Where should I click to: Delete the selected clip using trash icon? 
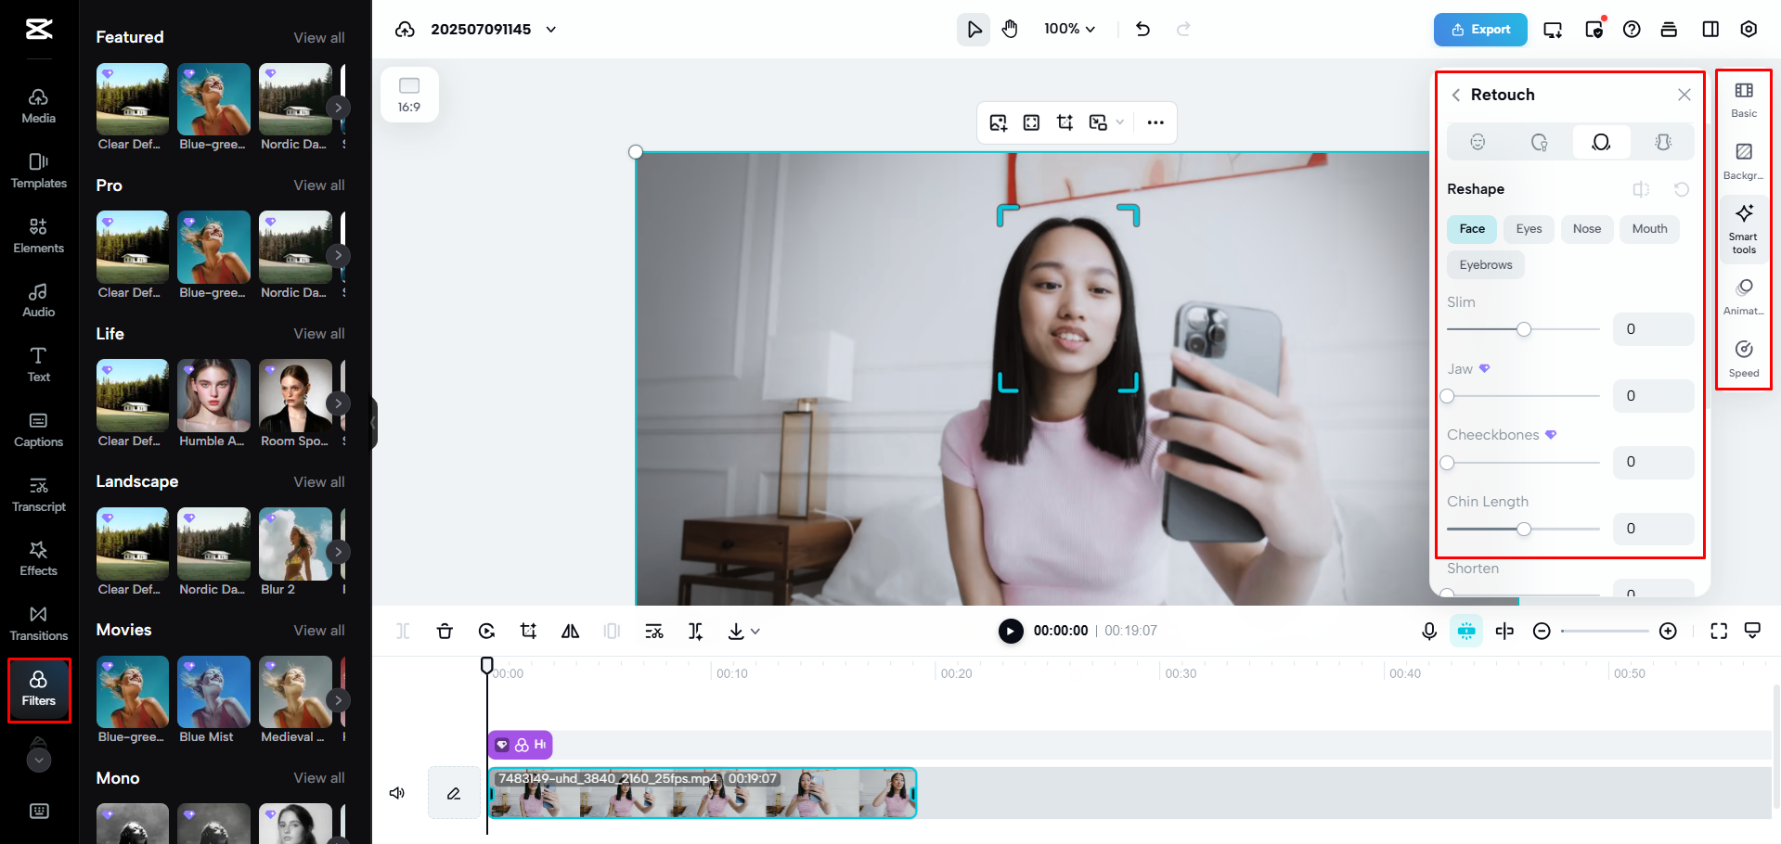click(x=445, y=631)
